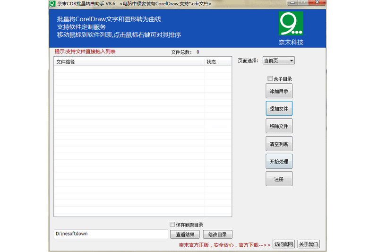Click the 添加目录 button
Screen dimensions: 378x252
tap(279, 91)
